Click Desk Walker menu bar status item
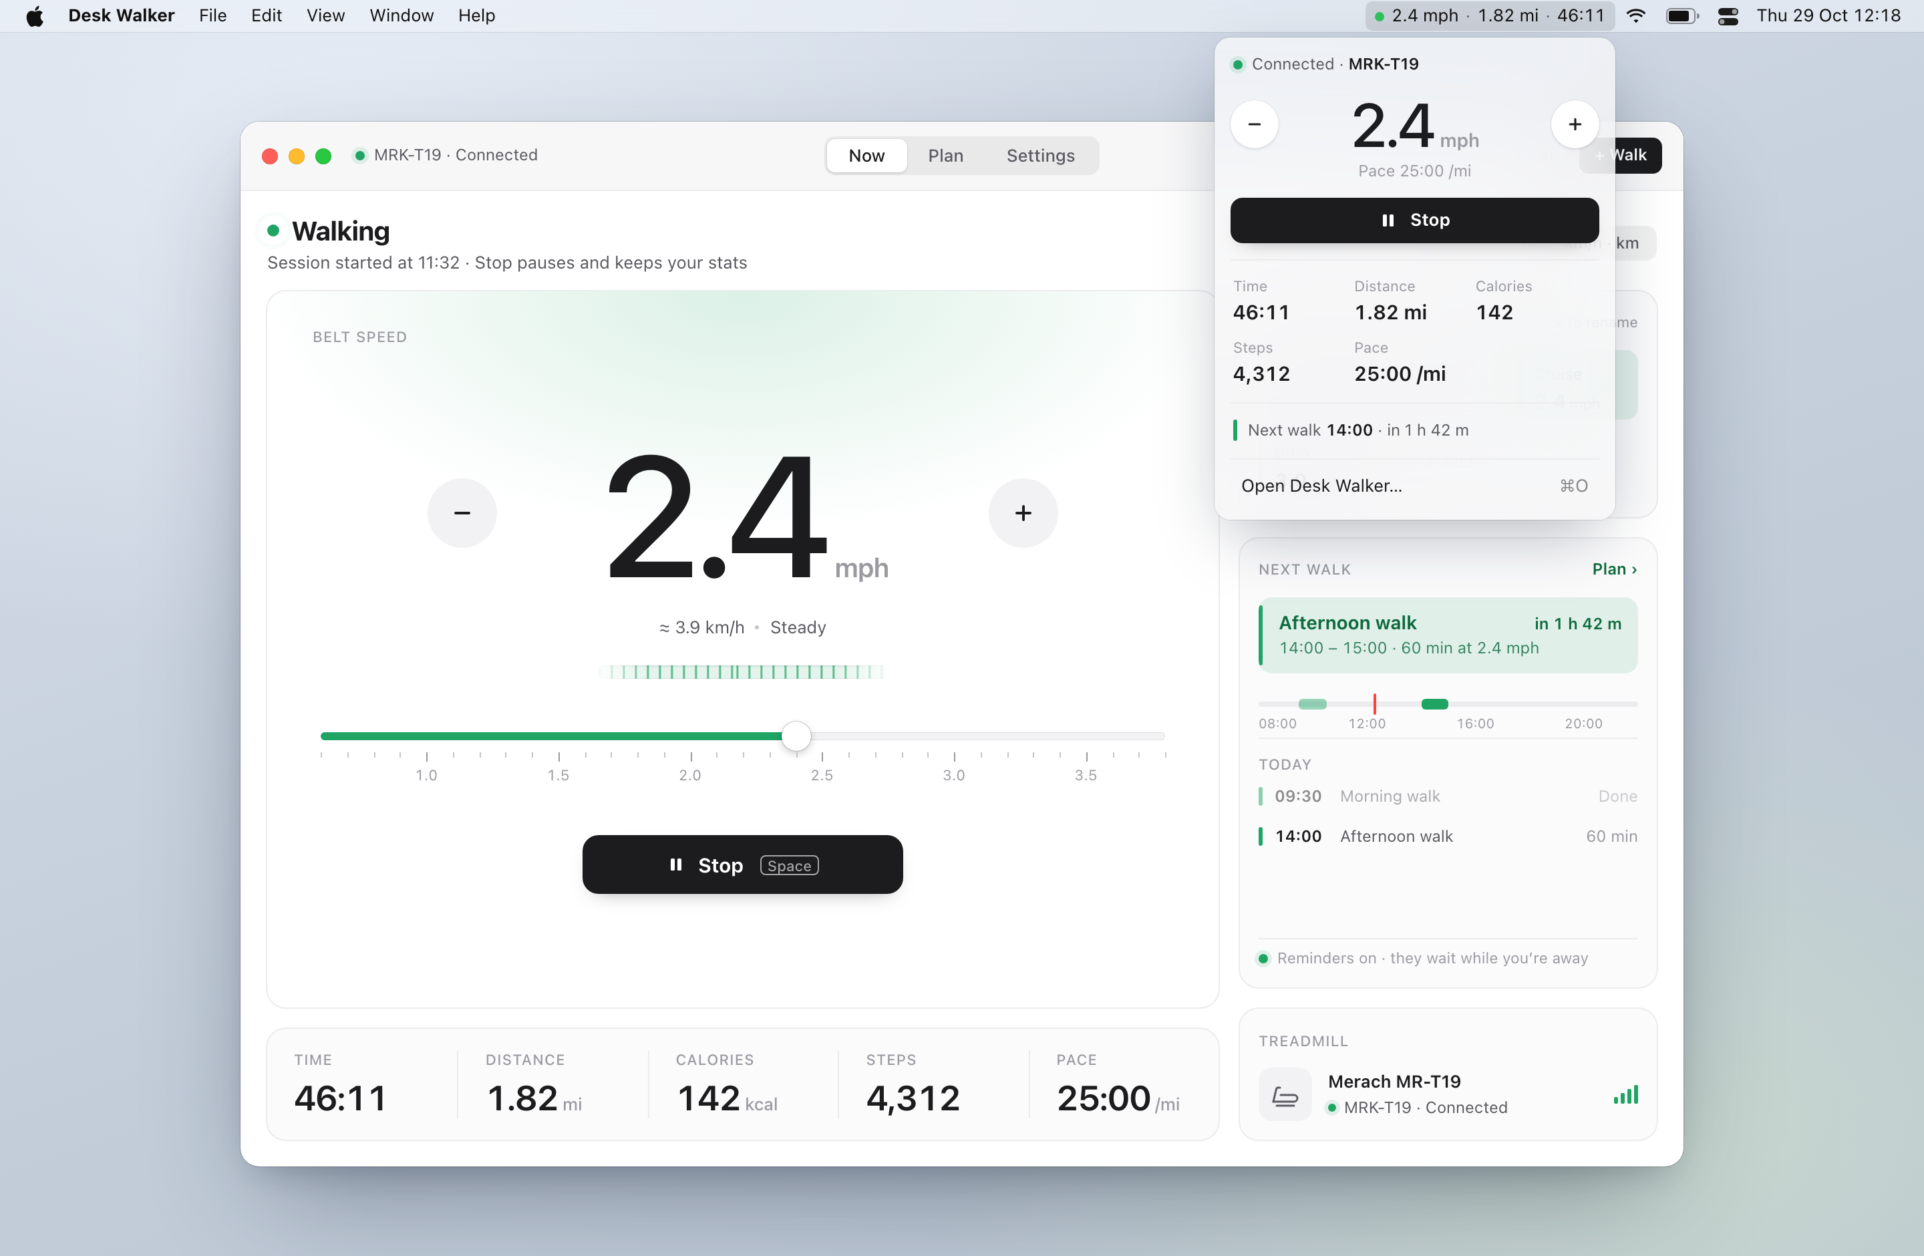This screenshot has height=1256, width=1924. (x=1489, y=15)
